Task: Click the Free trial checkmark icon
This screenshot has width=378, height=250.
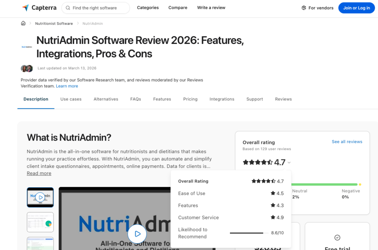Action: pos(337,237)
